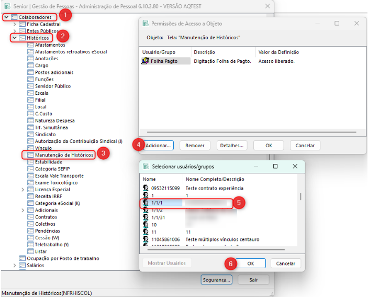This screenshot has width=368, height=297.
Task: Click user icon for 11045861006
Action: (147, 239)
